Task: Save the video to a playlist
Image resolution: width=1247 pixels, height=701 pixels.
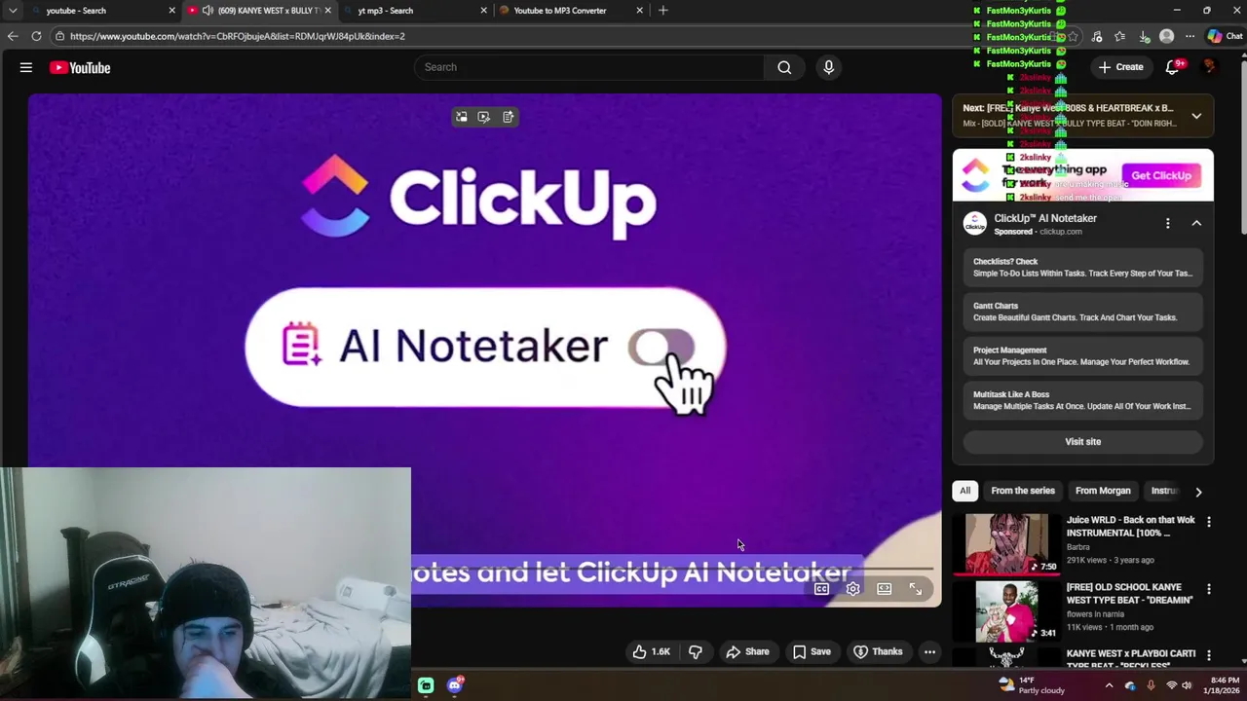Action: coord(811,651)
